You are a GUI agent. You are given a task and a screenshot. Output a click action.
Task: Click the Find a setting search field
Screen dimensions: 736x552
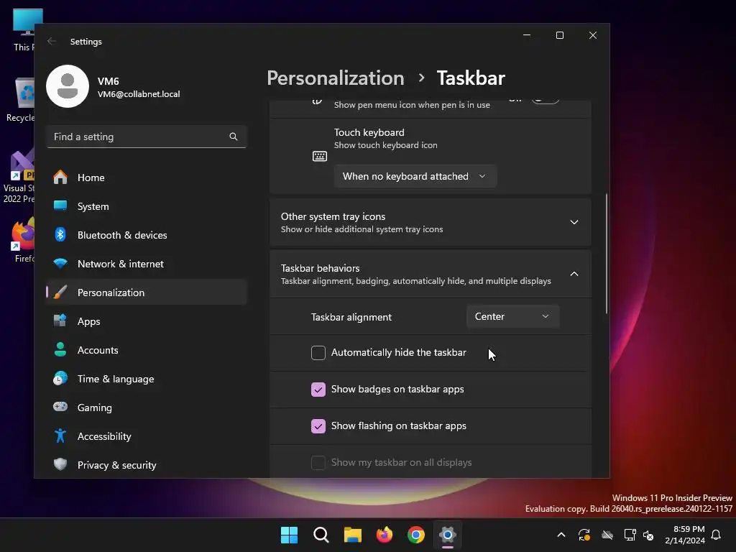pyautogui.click(x=147, y=137)
